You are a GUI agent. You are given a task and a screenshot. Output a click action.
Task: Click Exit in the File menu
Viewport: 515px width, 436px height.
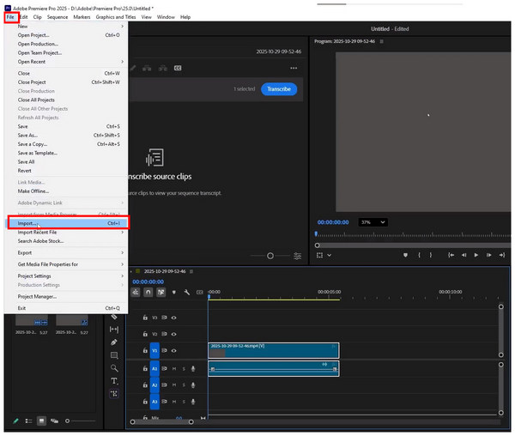(68, 308)
